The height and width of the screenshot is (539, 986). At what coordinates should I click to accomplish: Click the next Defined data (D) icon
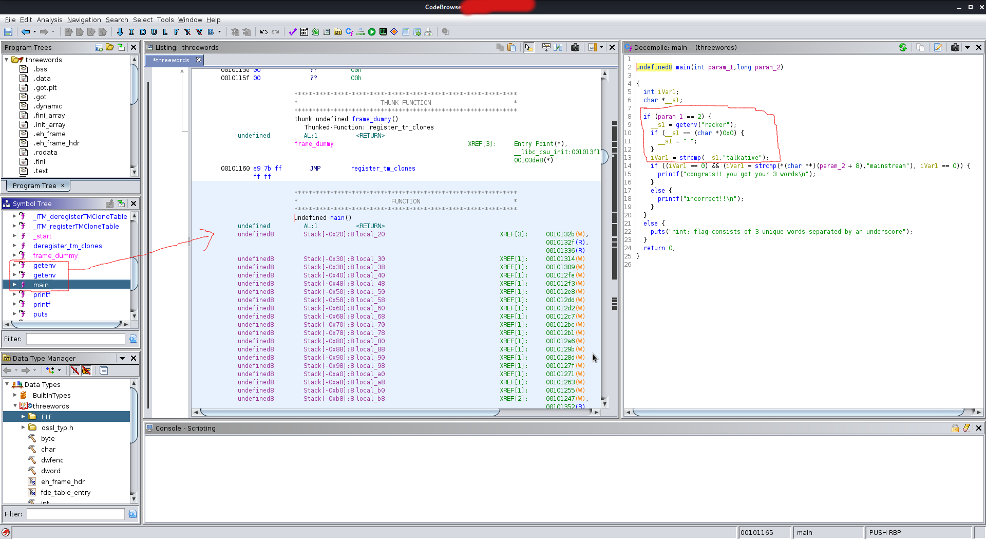coord(143,32)
